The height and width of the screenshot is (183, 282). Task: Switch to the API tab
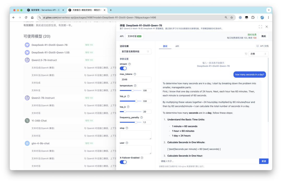pyautogui.click(x=177, y=46)
